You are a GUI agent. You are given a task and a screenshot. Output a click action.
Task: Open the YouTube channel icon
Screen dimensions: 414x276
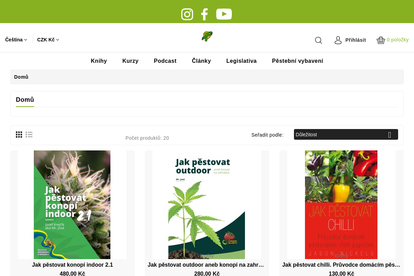click(x=224, y=14)
